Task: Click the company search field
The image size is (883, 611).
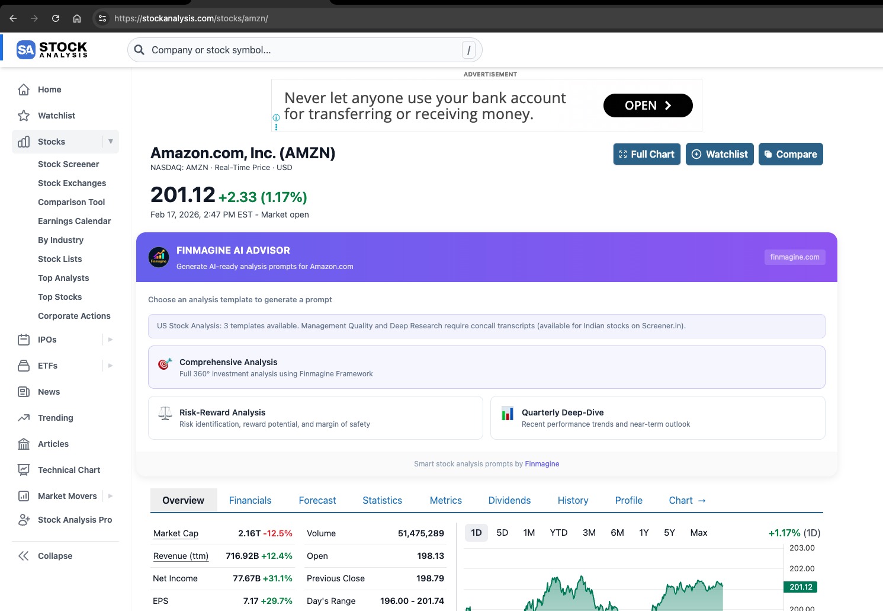Action: [x=305, y=50]
